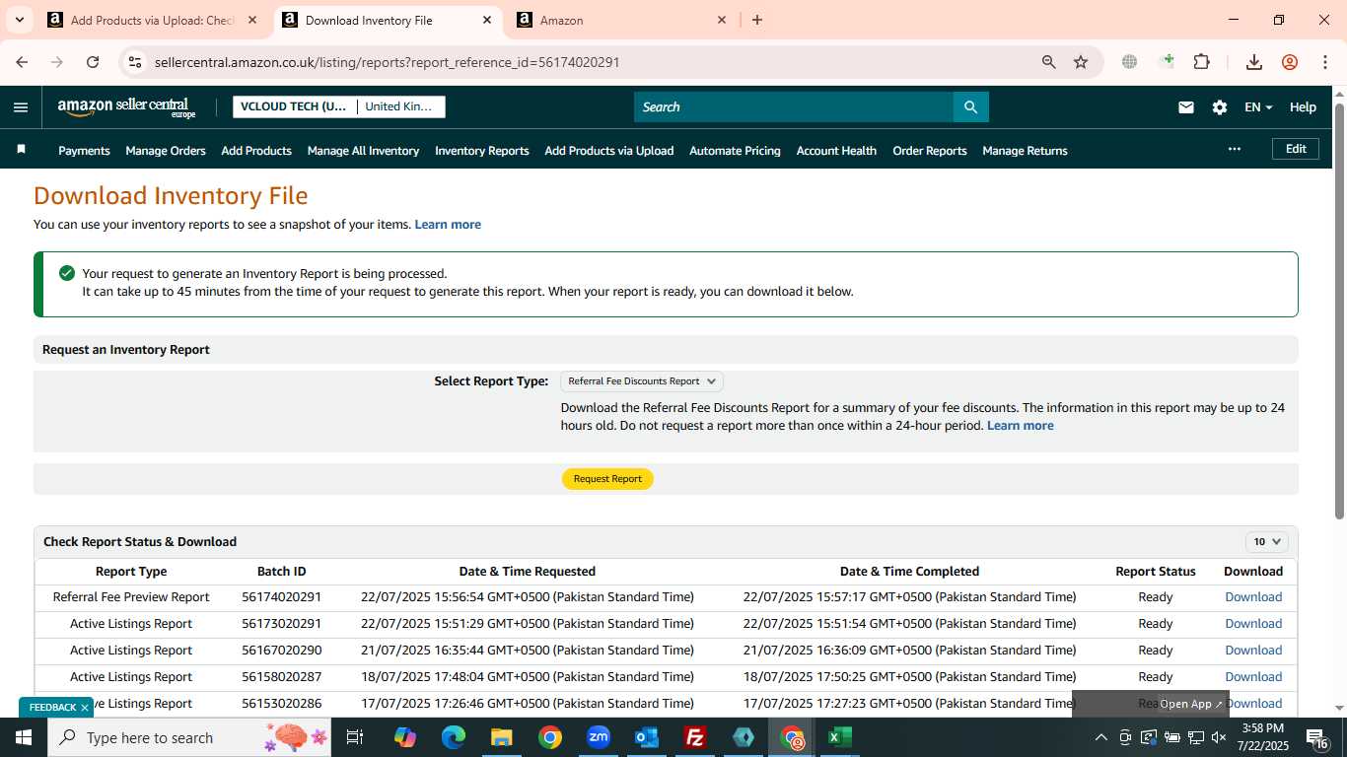Image resolution: width=1347 pixels, height=757 pixels.
Task: Open a new browser tab
Action: pos(757,20)
